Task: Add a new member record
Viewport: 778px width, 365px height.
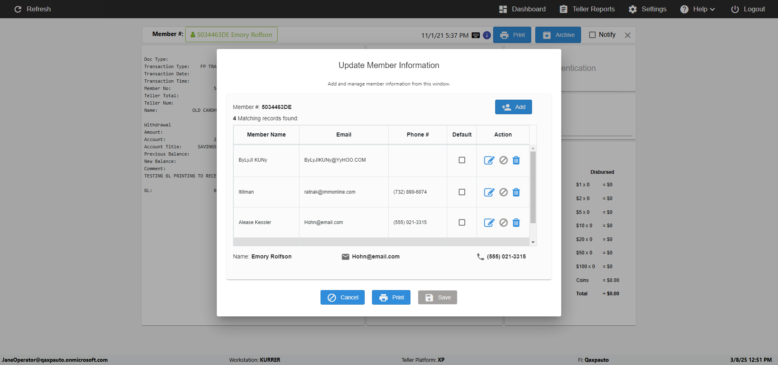Action: (x=513, y=107)
